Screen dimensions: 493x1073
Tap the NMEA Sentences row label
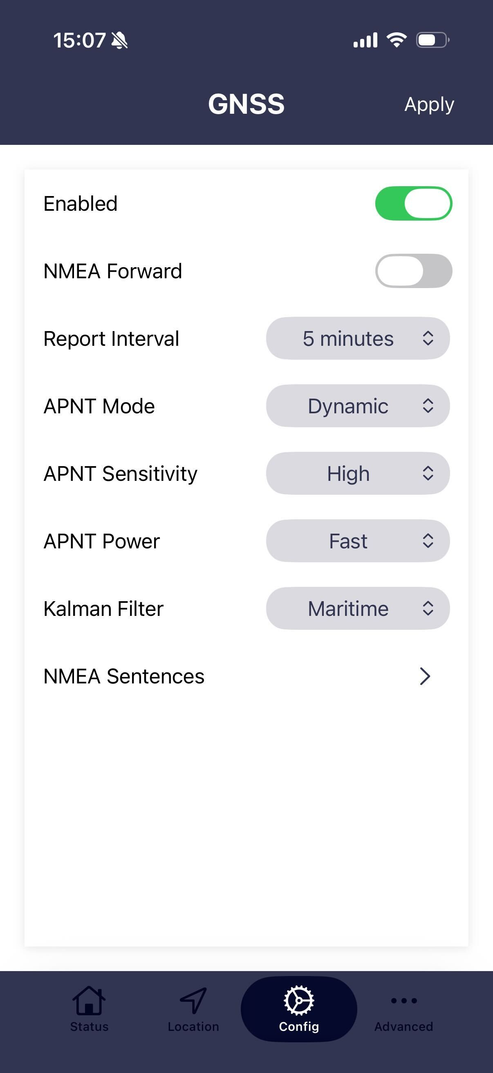tap(124, 676)
